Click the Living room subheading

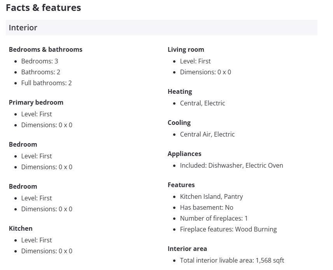(x=186, y=49)
